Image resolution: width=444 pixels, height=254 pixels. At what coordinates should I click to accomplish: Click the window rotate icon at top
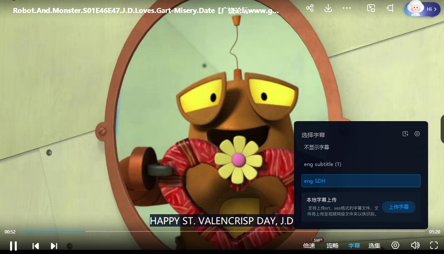click(x=390, y=8)
